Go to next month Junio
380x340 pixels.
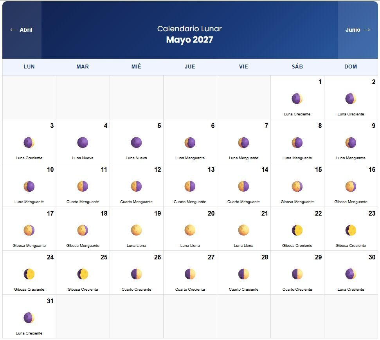click(358, 30)
